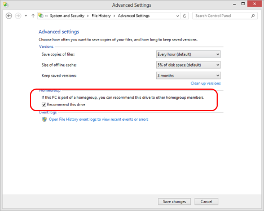Expand arrow after File History breadcrumb

(x=114, y=16)
